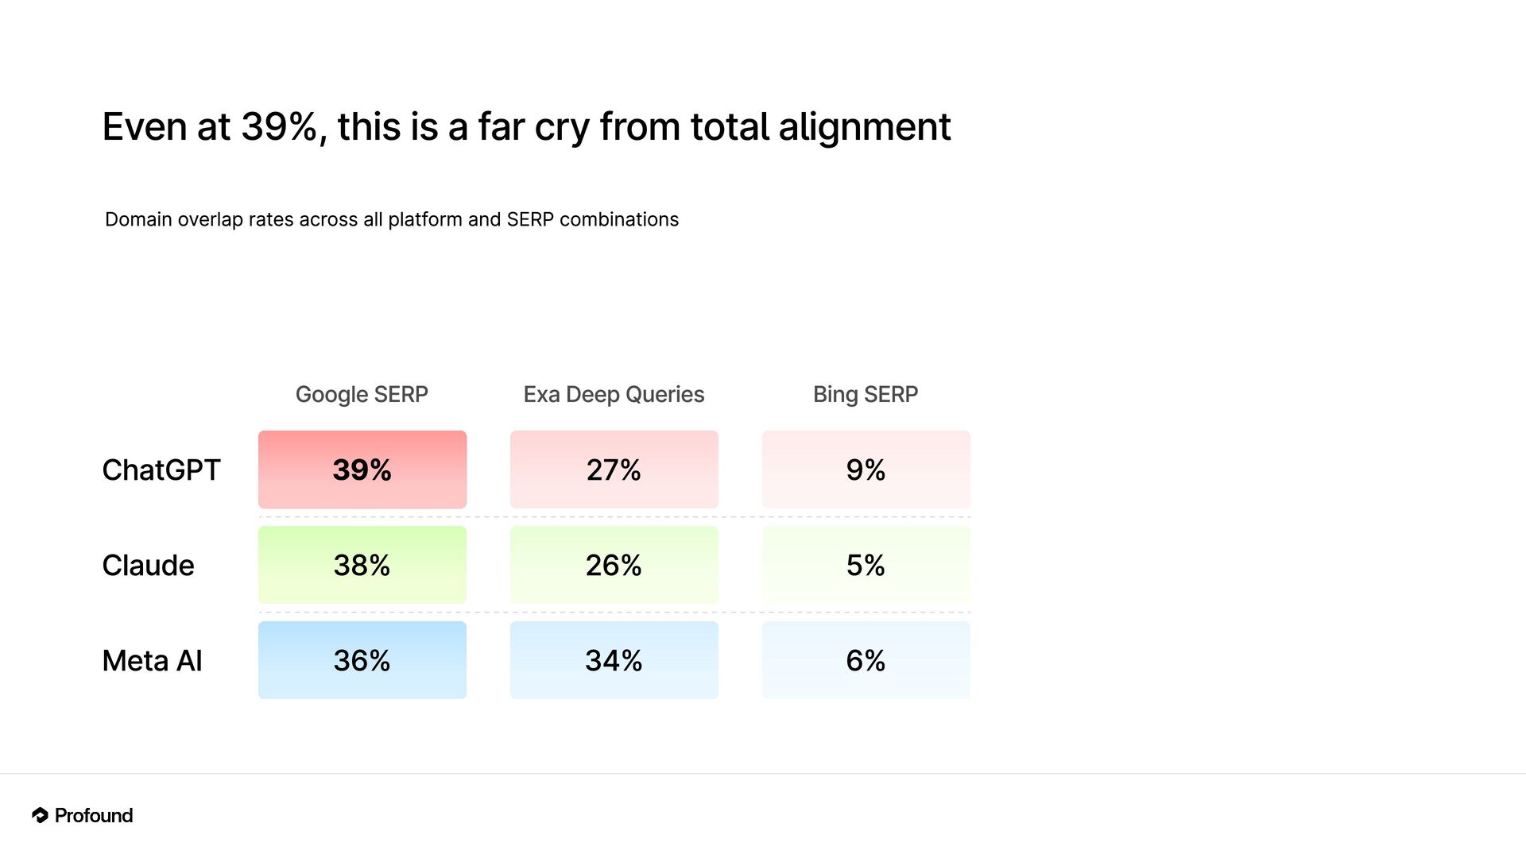Select the Exa Deep Queries column header
Image resolution: width=1526 pixels, height=858 pixels.
pos(614,394)
